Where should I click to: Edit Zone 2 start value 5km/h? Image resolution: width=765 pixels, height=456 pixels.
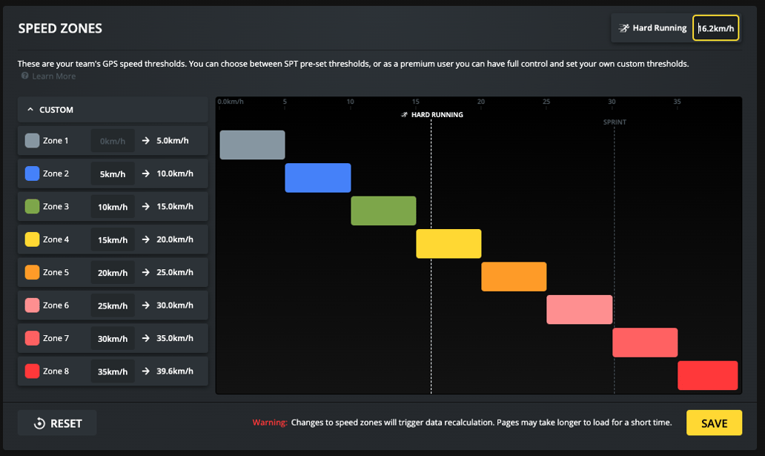coord(113,174)
